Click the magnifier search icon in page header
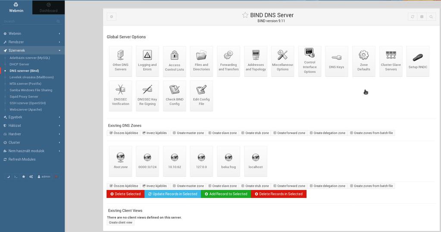Image resolution: width=441 pixels, height=232 pixels. [x=431, y=16]
